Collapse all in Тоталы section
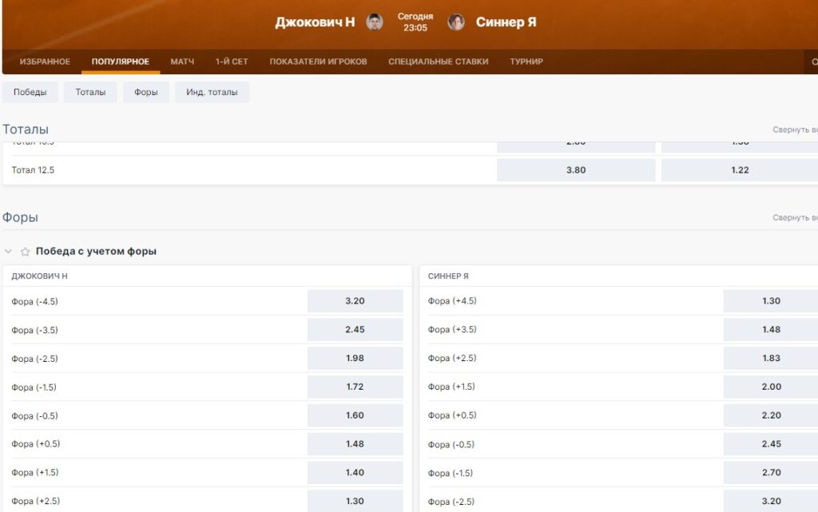Viewport: 818px width, 512px height. point(795,129)
